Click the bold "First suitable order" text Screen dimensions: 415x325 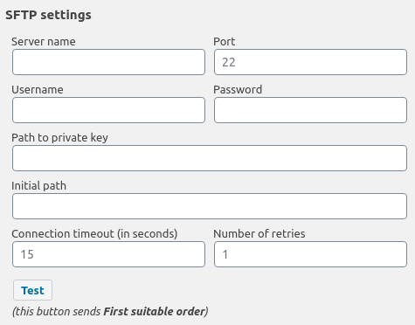[155, 311]
